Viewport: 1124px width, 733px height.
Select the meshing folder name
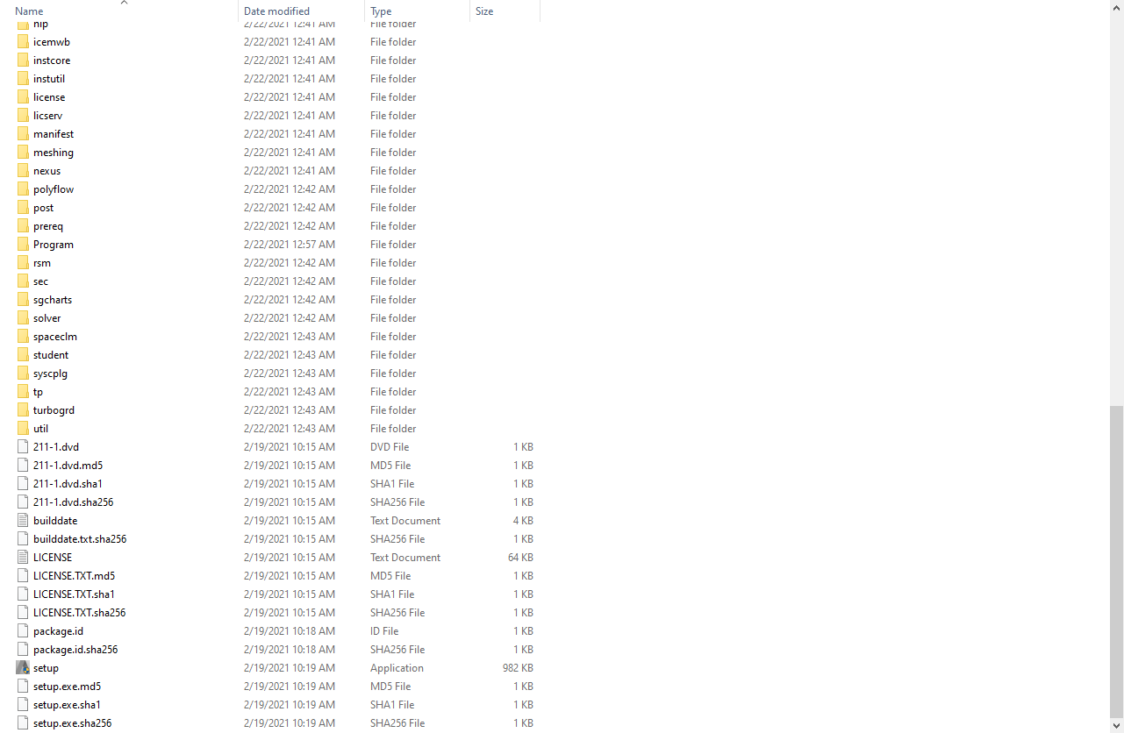(x=54, y=153)
